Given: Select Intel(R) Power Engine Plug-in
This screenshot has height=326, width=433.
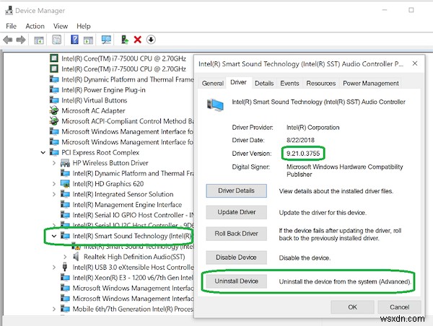Looking at the screenshot, I should pyautogui.click(x=103, y=90).
